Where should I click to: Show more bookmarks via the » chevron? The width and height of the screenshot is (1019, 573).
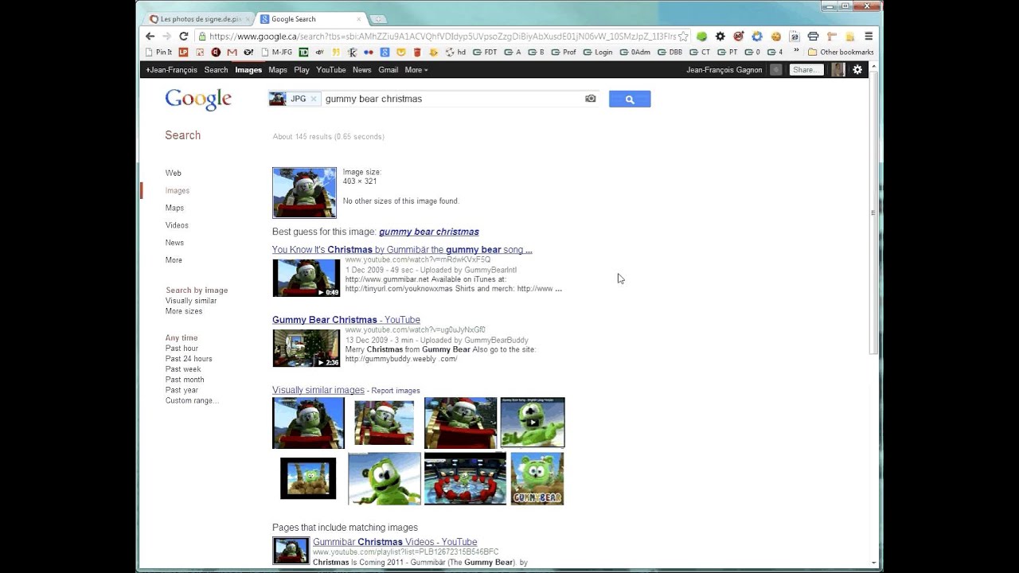(x=796, y=52)
